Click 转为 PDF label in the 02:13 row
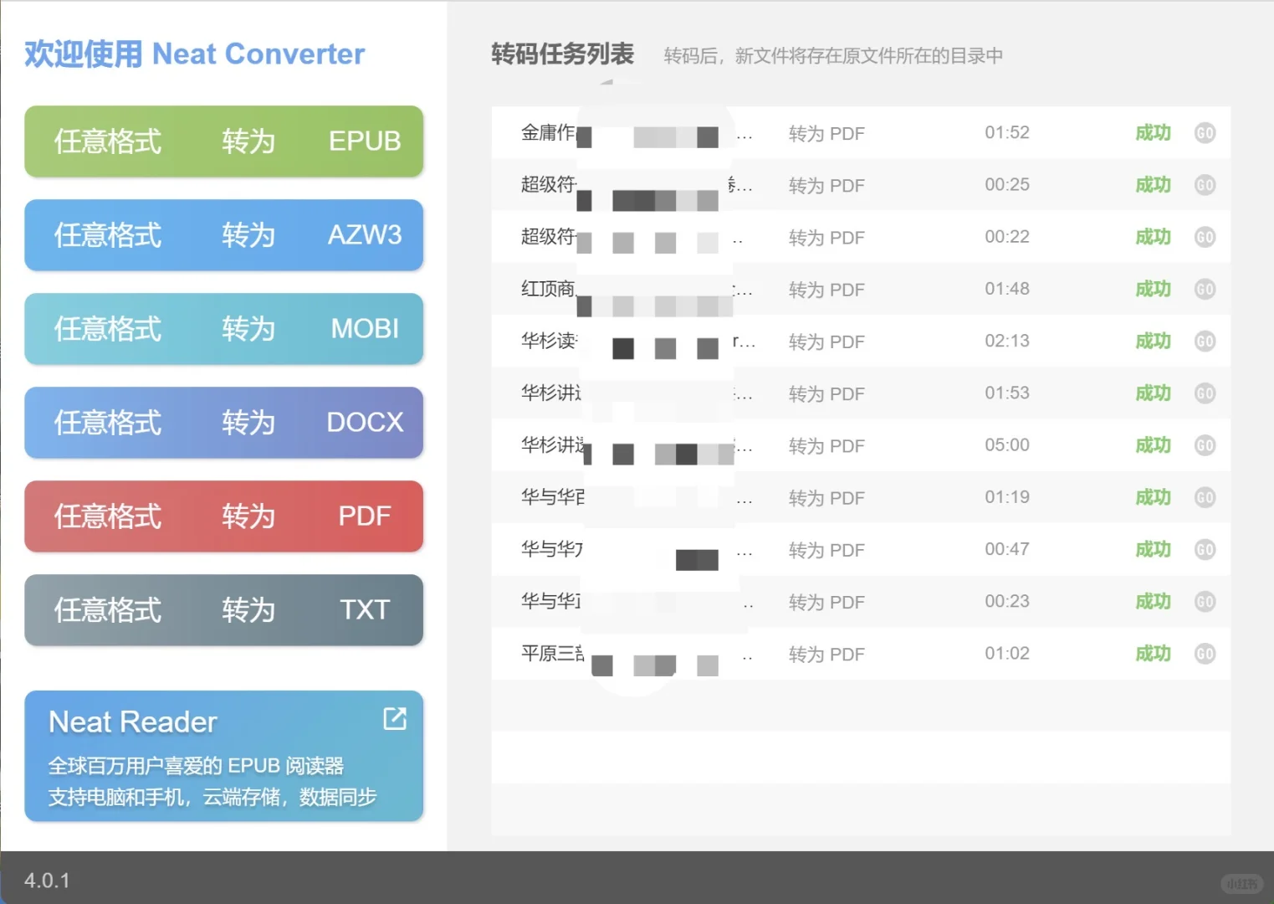 pos(826,342)
